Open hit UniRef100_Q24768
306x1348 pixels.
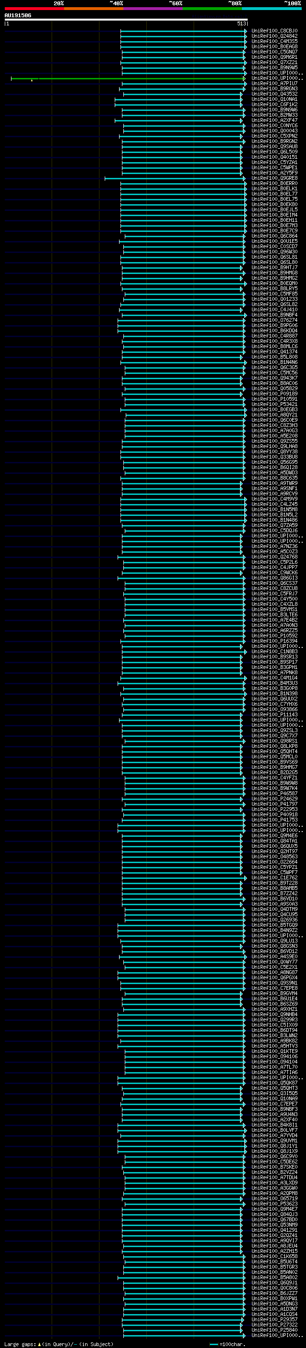coord(274,557)
